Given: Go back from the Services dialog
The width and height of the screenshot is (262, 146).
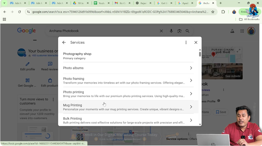Looking at the screenshot, I should tap(64, 42).
